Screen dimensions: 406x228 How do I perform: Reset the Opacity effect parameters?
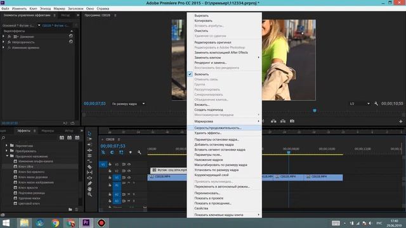click(x=70, y=42)
